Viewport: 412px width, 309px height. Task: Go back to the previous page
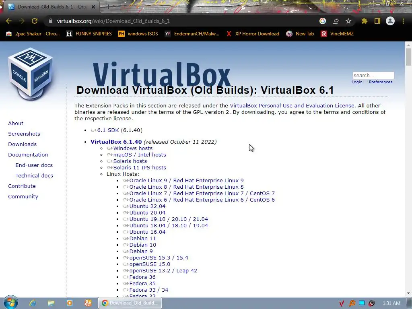[x=9, y=21]
